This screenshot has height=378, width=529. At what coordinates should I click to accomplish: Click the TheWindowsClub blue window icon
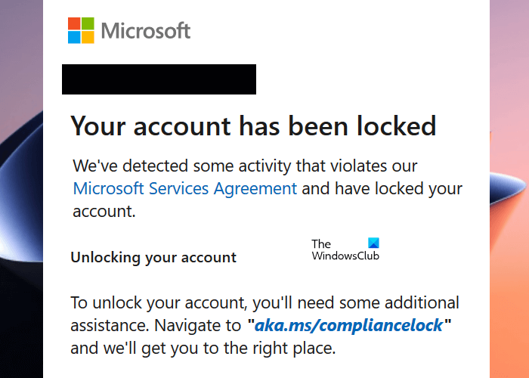click(373, 243)
